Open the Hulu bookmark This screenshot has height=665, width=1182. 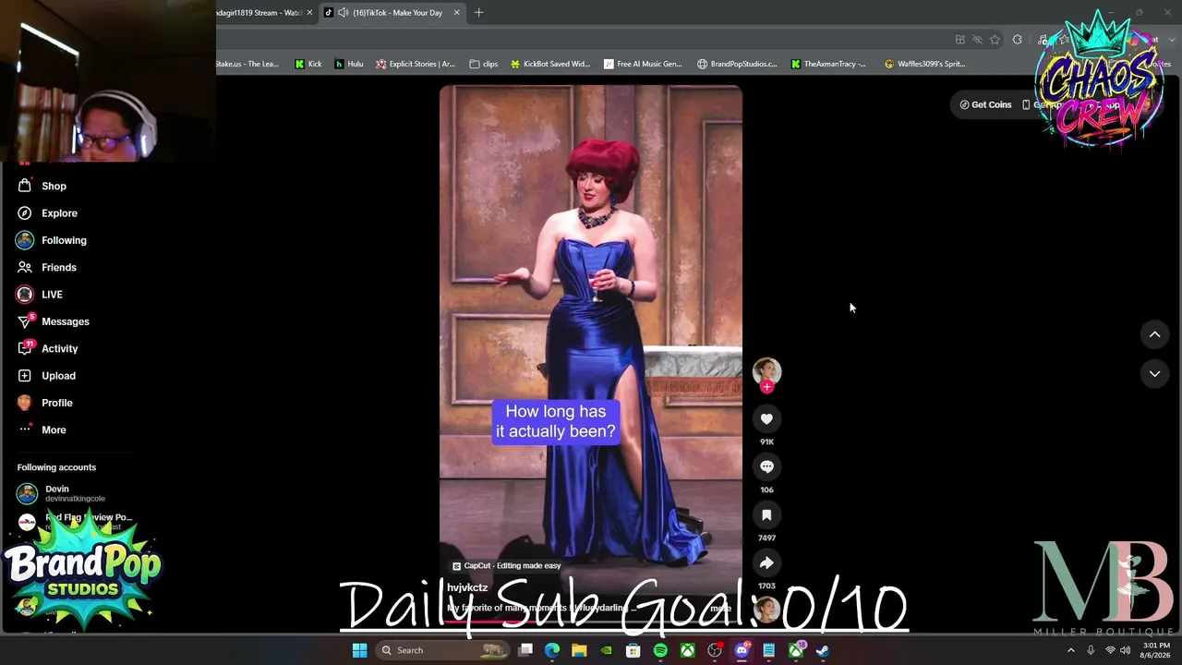349,64
